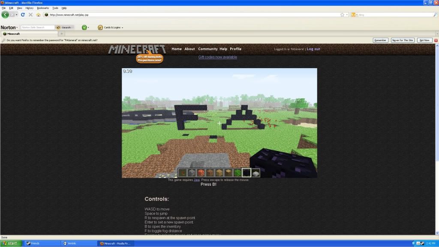
Task: Open the Edit menu
Action: coord(11,8)
